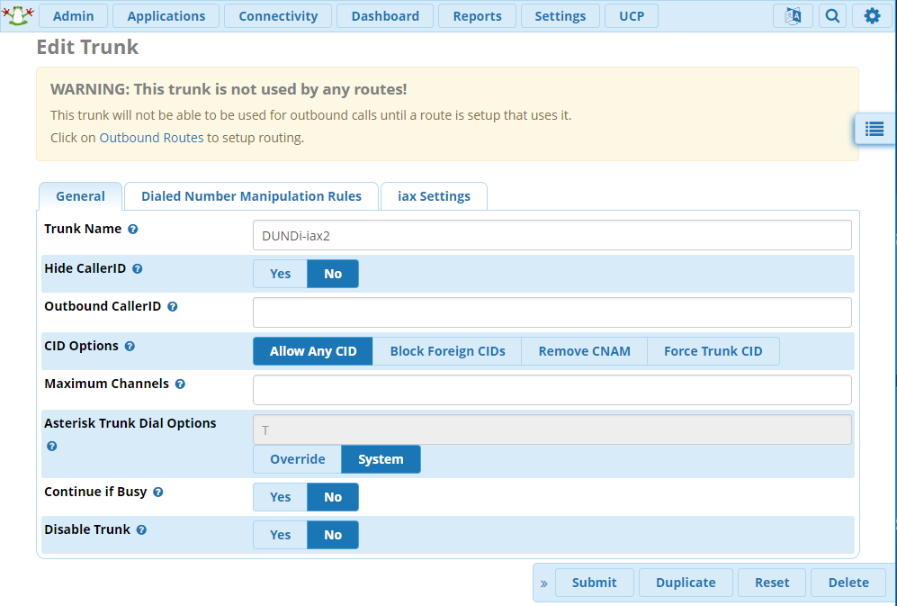Screen dimensions: 897x606
Task: Click the Trunk Name help icon
Action: [x=132, y=229]
